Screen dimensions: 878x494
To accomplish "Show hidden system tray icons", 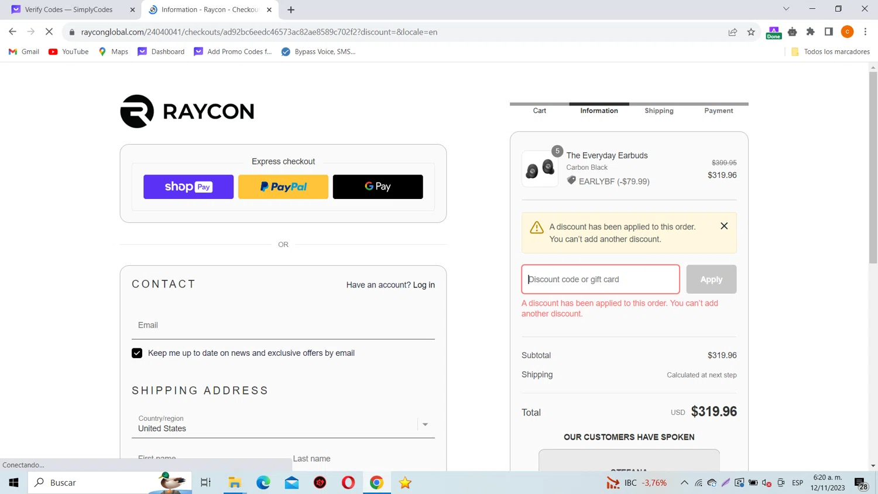I will tap(684, 483).
